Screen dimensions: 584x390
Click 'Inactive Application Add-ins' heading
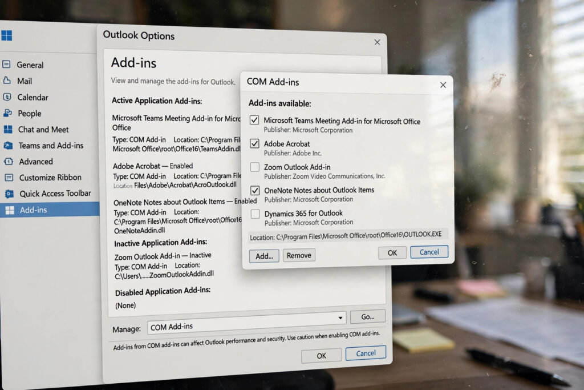coord(160,243)
